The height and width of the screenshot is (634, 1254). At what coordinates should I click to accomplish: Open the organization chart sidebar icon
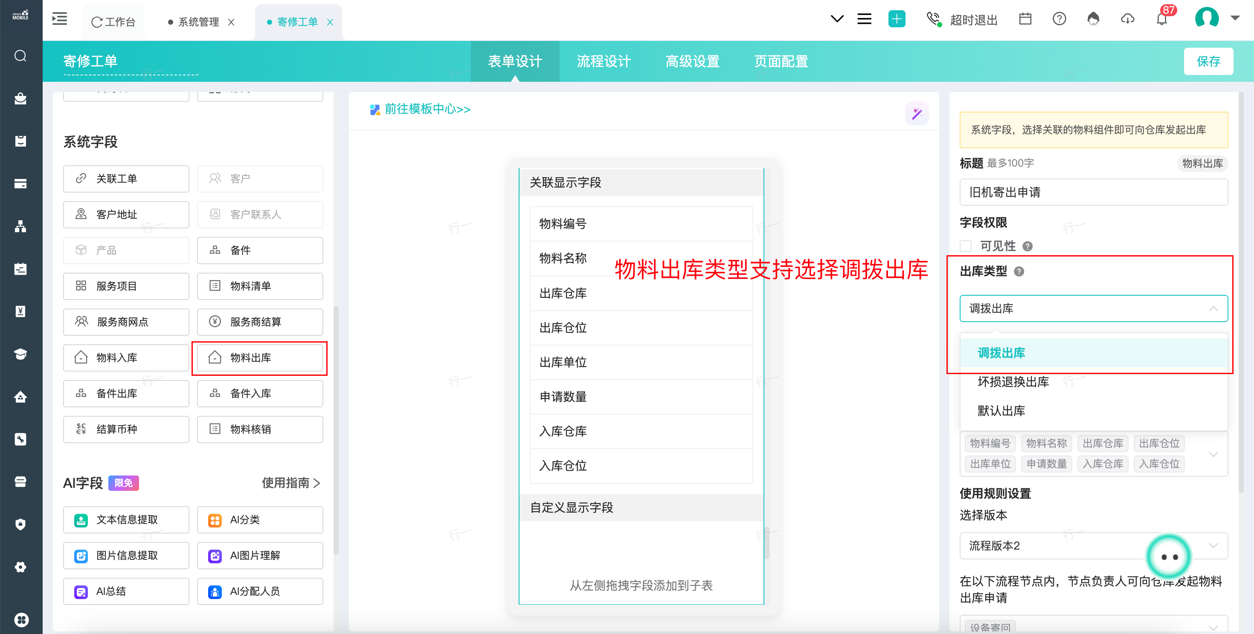click(x=20, y=226)
